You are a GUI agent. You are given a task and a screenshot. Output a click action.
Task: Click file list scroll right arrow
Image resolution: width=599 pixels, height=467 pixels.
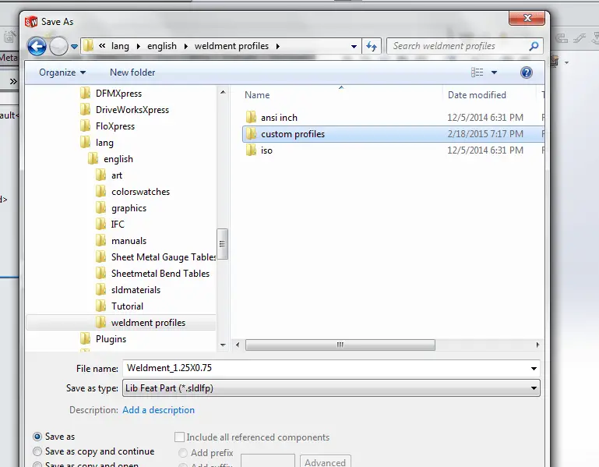pyautogui.click(x=538, y=345)
